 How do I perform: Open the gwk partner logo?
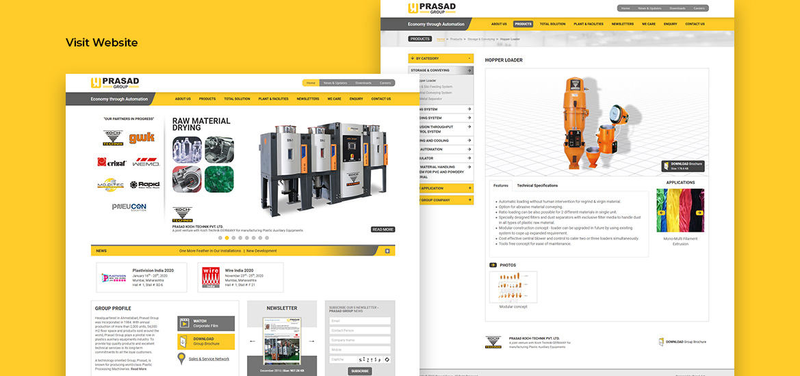coord(142,137)
